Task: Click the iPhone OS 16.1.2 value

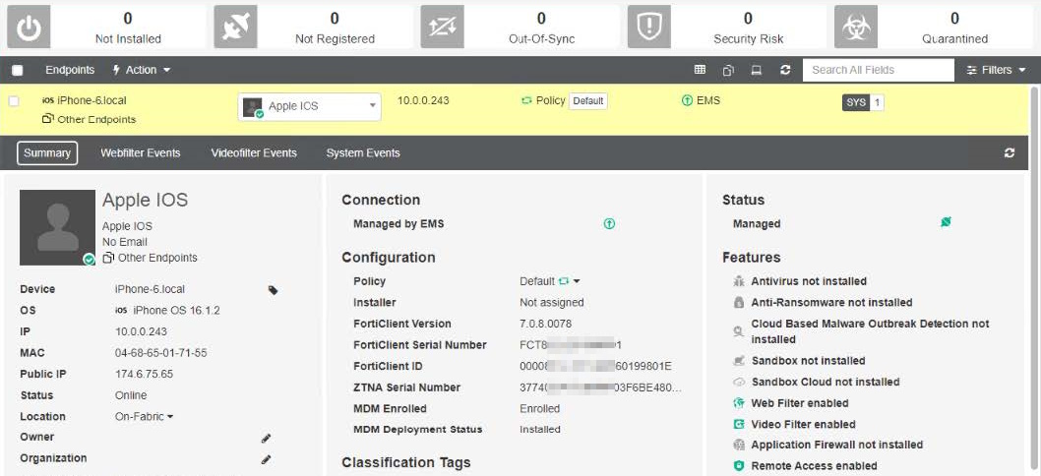Action: (176, 311)
